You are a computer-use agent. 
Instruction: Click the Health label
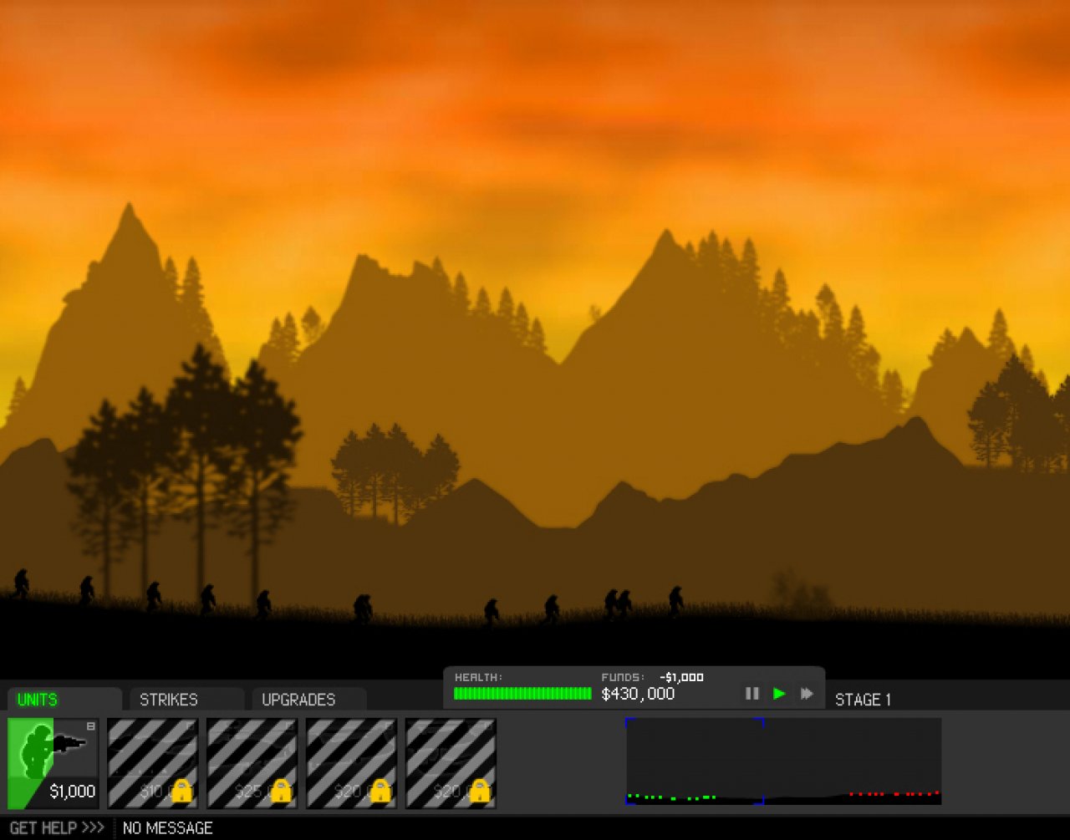pyautogui.click(x=478, y=677)
